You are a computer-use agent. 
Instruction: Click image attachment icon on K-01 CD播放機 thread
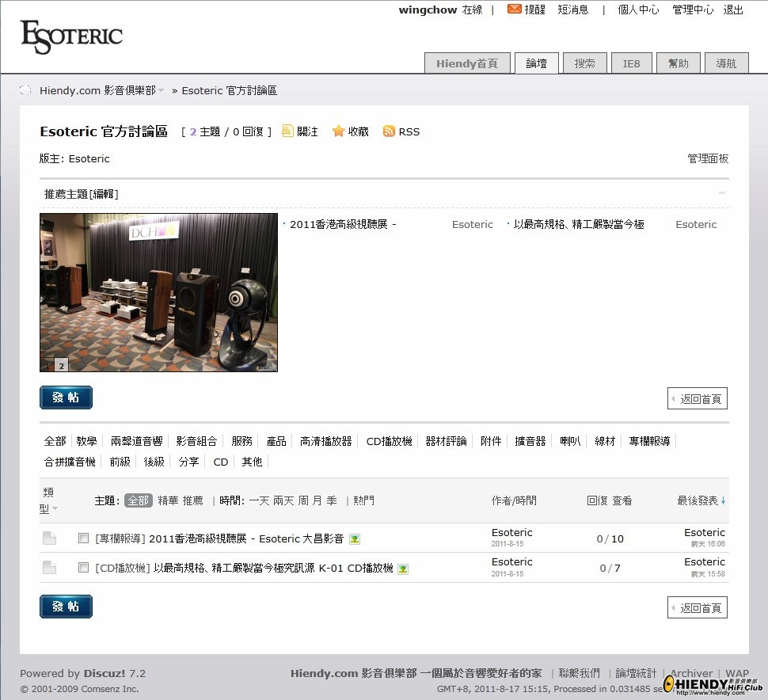coord(403,569)
